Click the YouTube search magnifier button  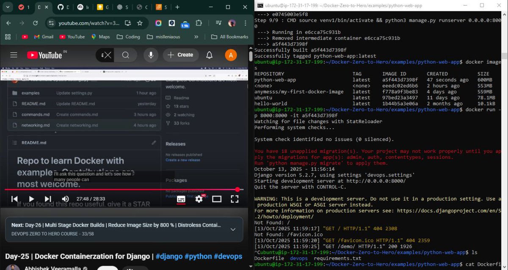pyautogui.click(x=126, y=55)
